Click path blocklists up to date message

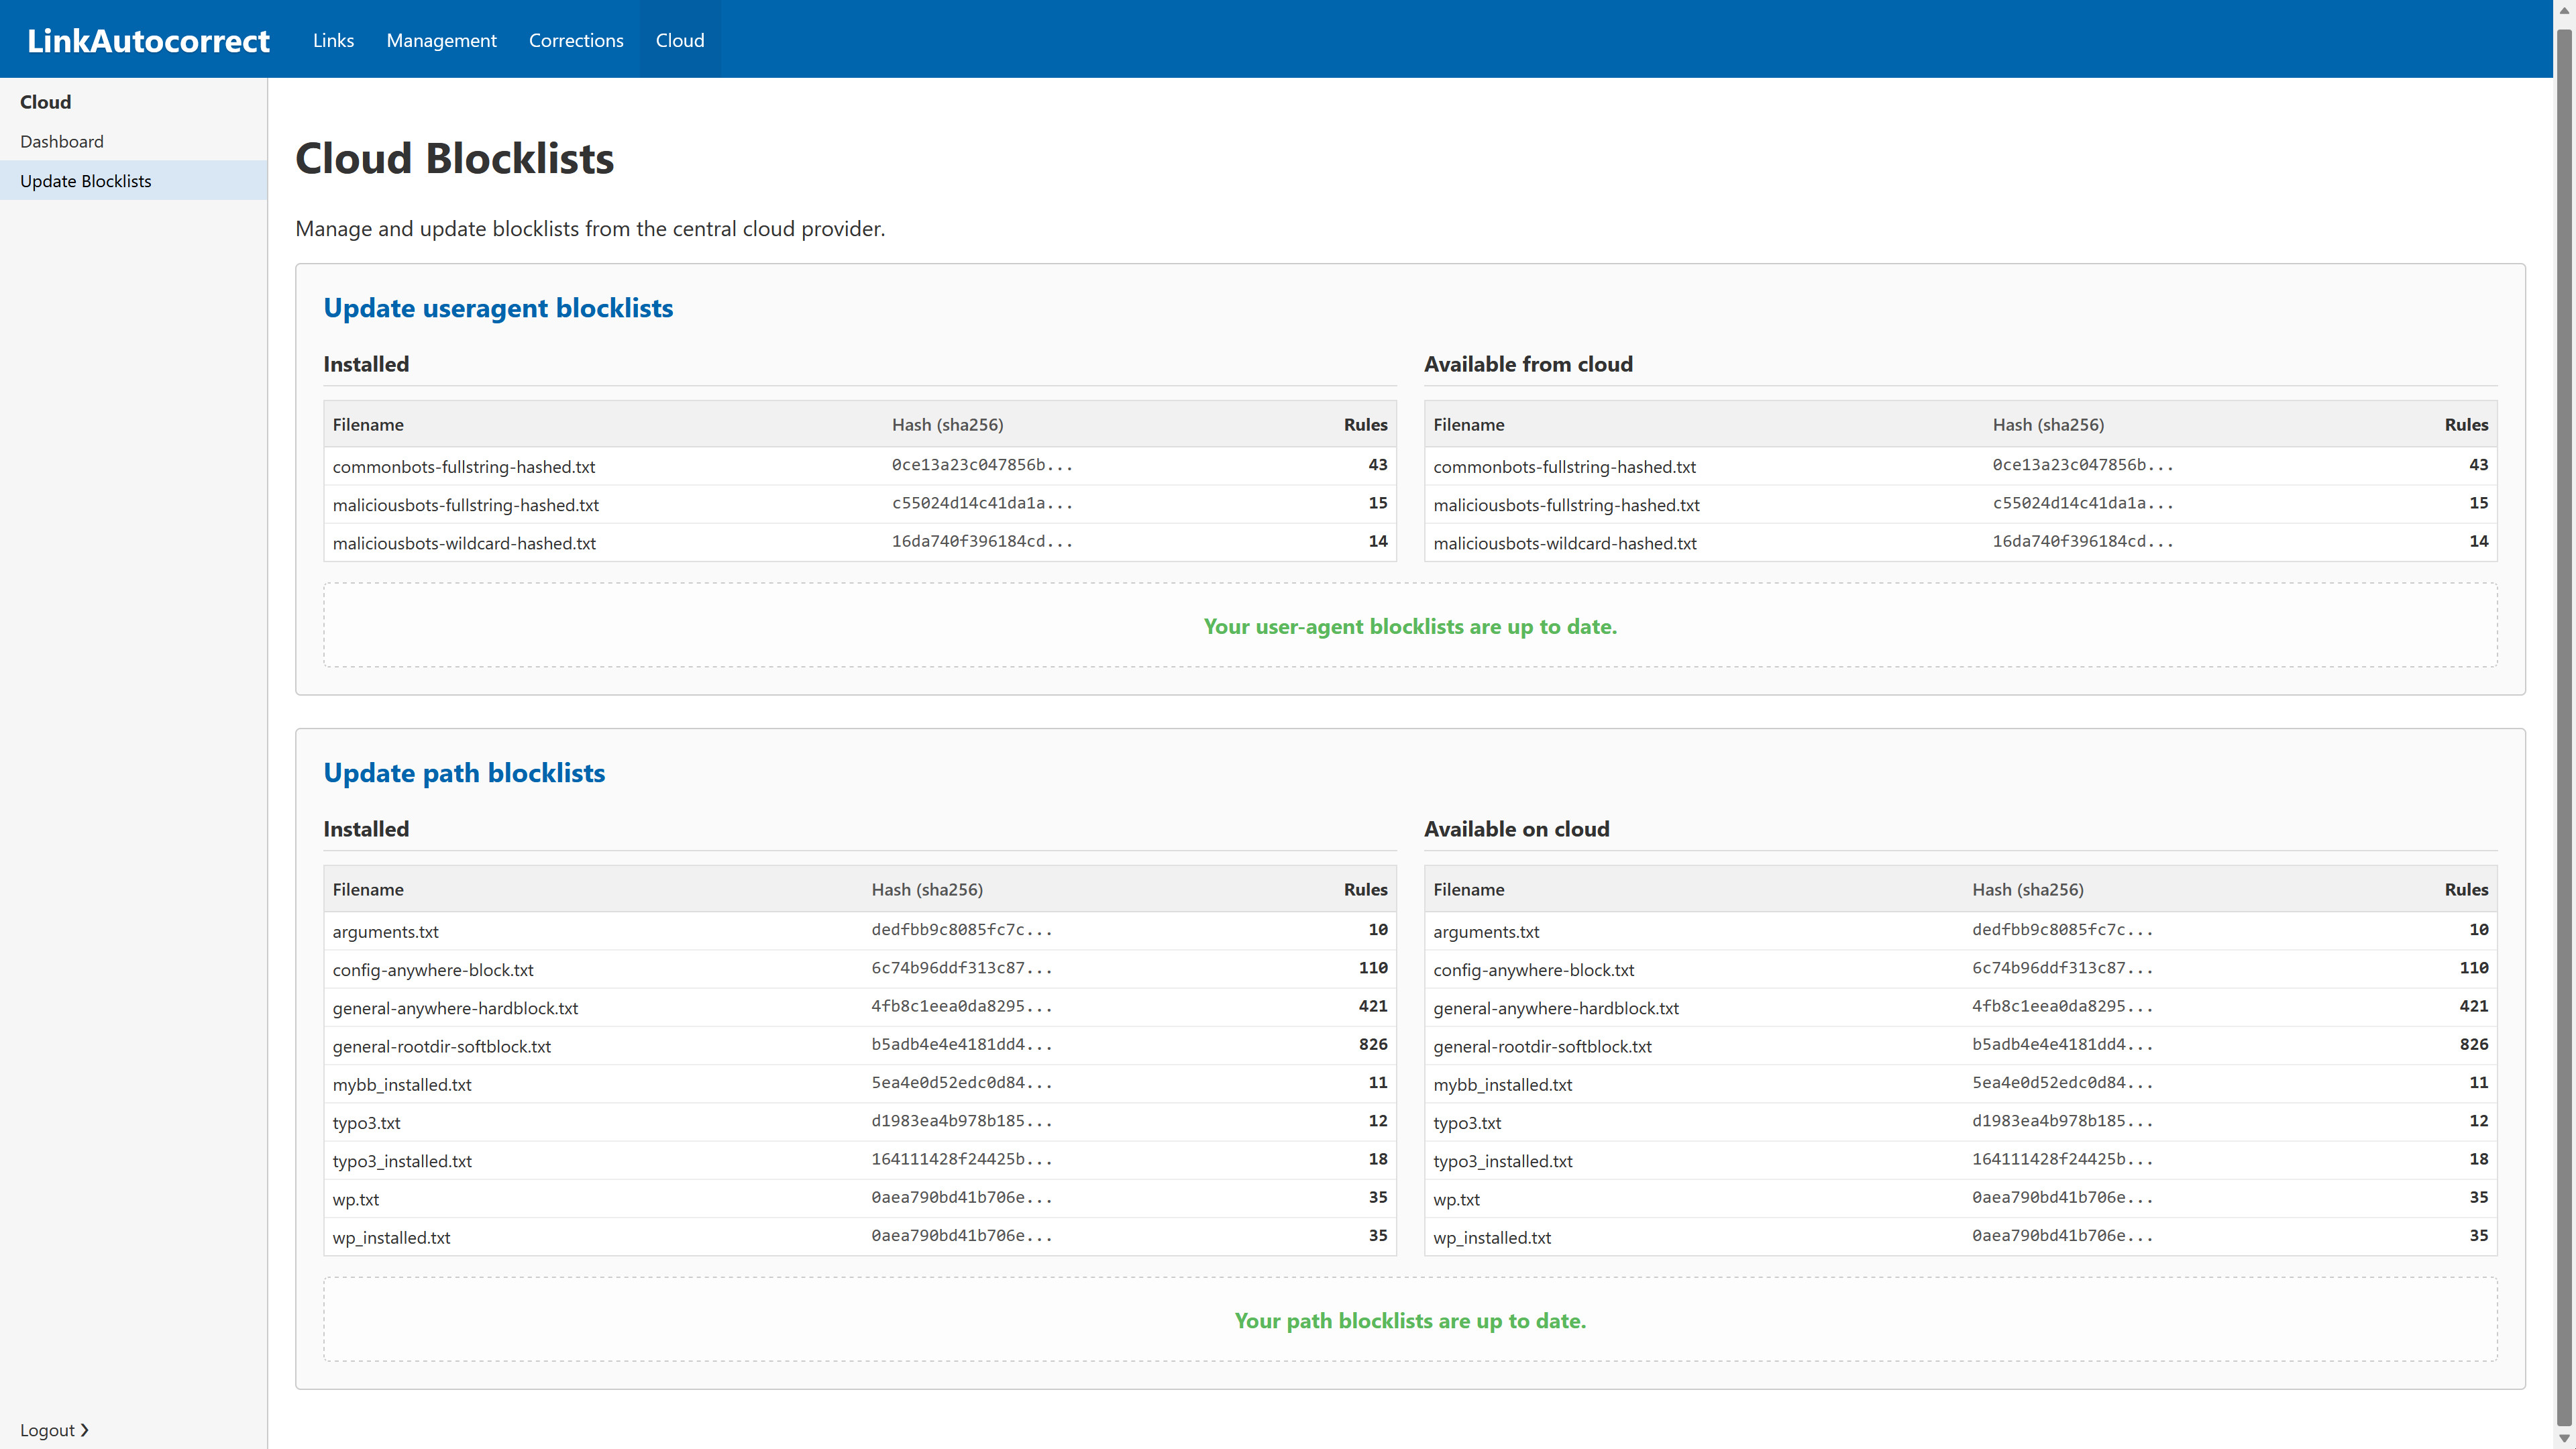1410,1321
